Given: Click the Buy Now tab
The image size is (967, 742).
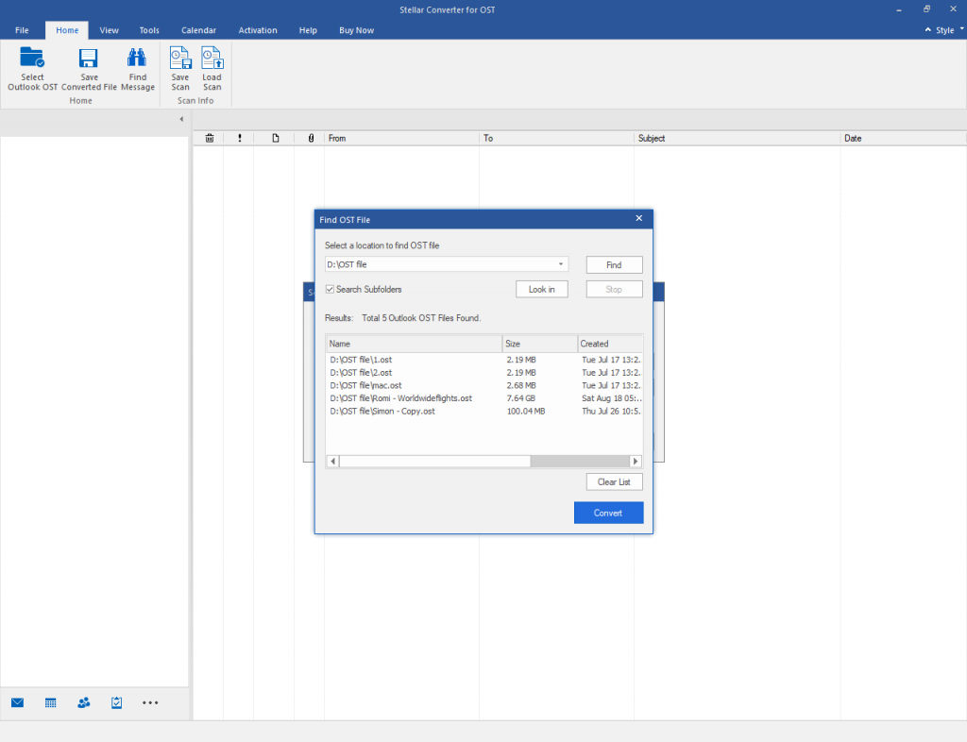Looking at the screenshot, I should [x=356, y=30].
